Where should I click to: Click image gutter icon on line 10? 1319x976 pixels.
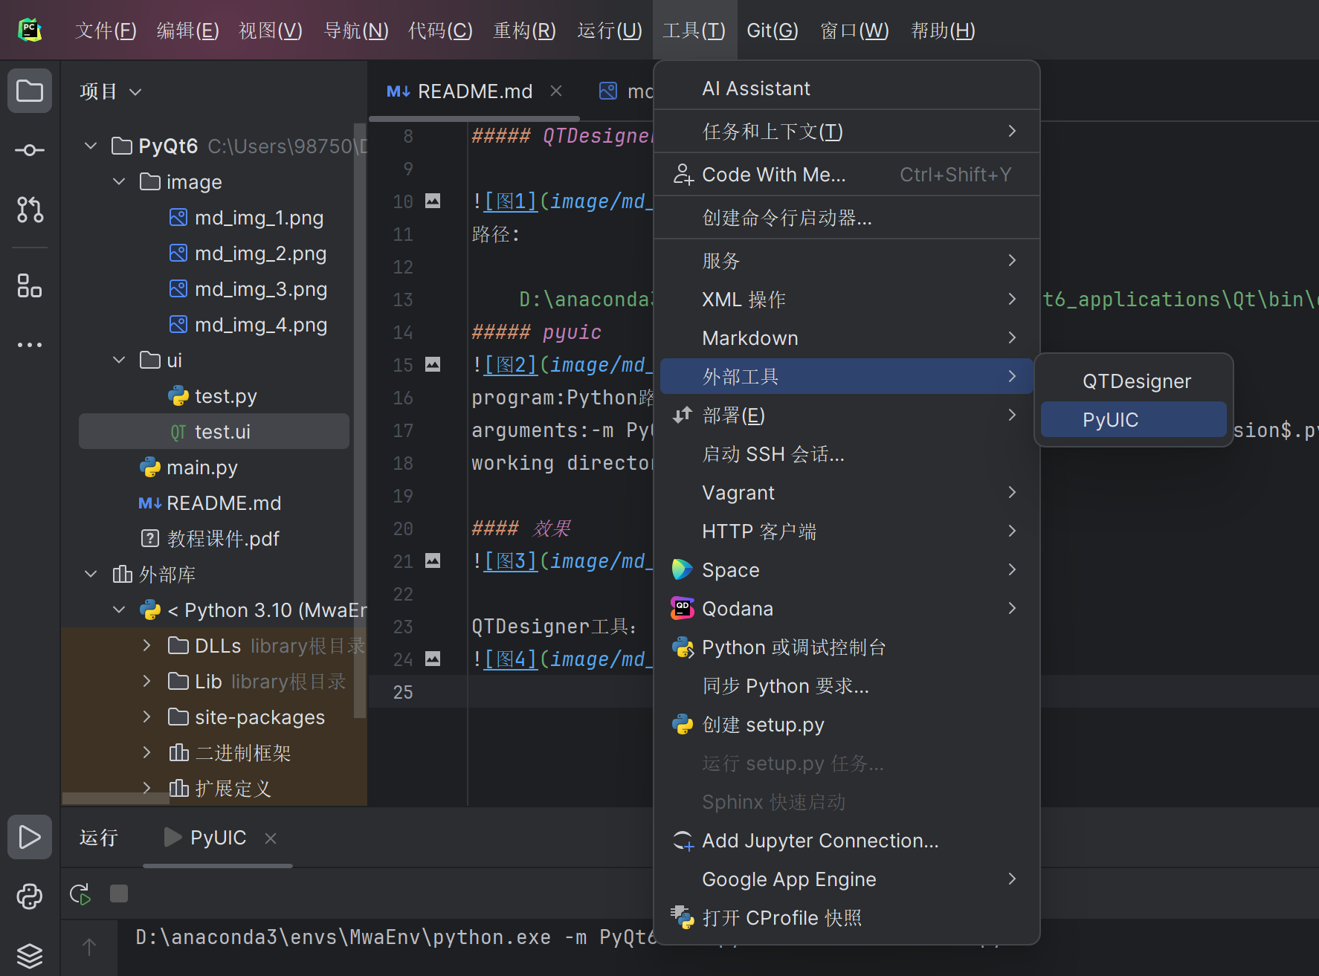[x=433, y=201]
